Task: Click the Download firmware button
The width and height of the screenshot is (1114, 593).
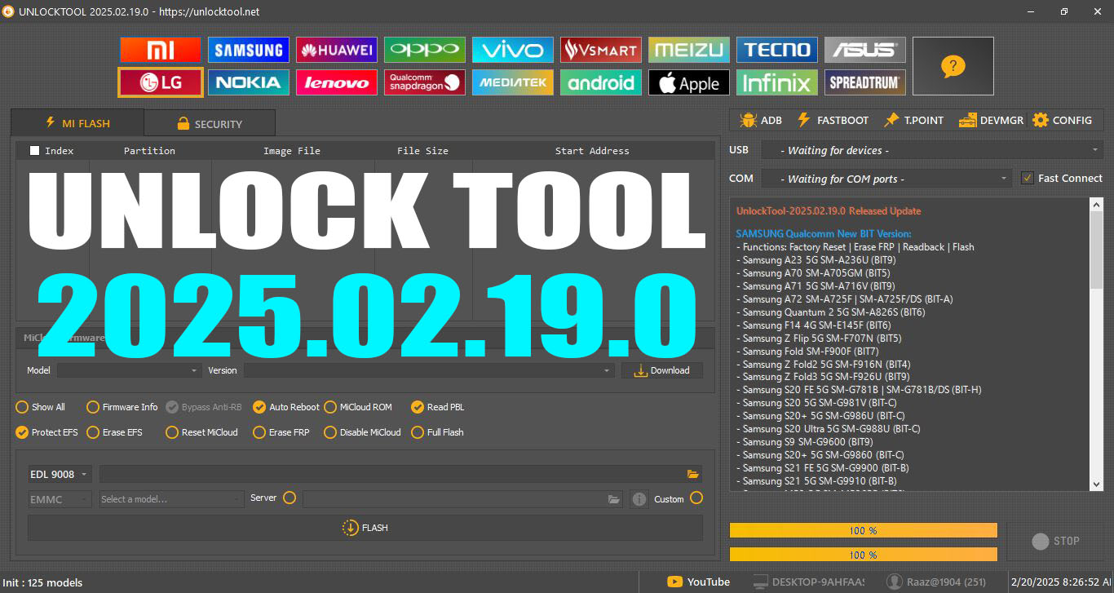Action: (662, 370)
